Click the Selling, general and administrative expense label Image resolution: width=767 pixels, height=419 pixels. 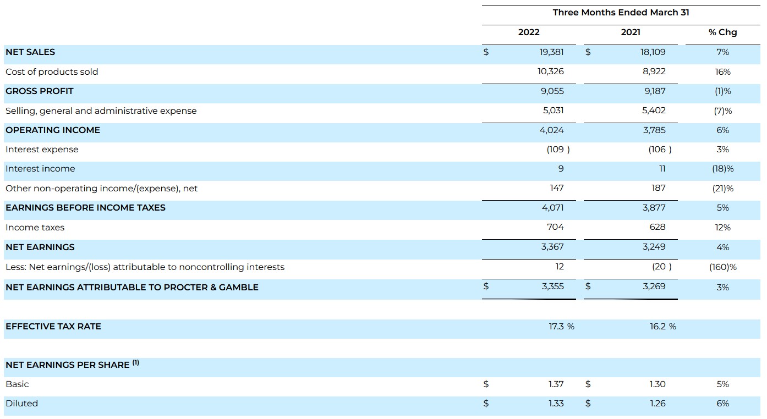coord(101,111)
